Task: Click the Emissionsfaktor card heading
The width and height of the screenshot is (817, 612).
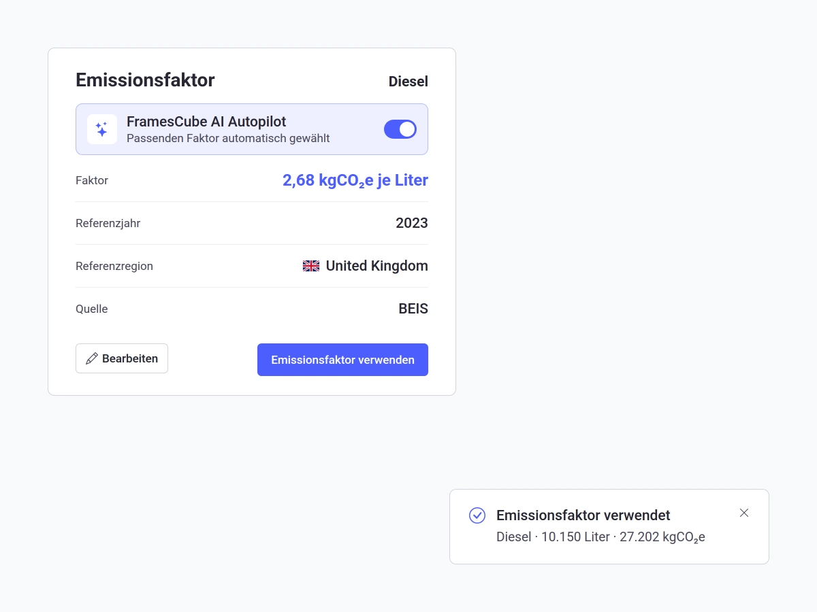Action: tap(145, 80)
